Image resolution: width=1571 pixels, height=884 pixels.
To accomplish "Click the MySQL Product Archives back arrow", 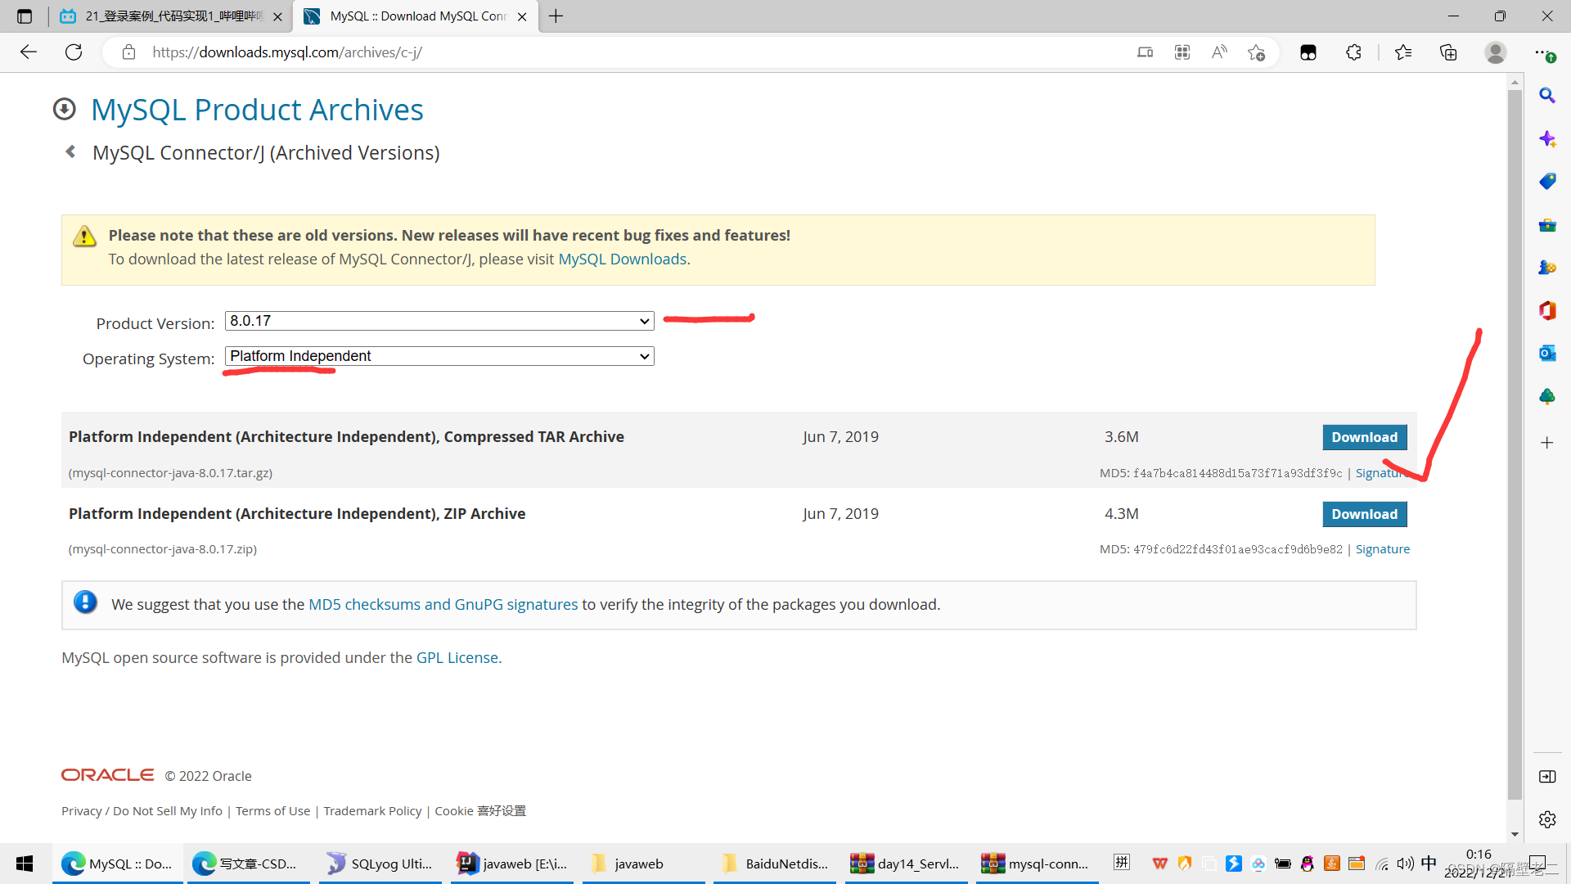I will point(71,152).
